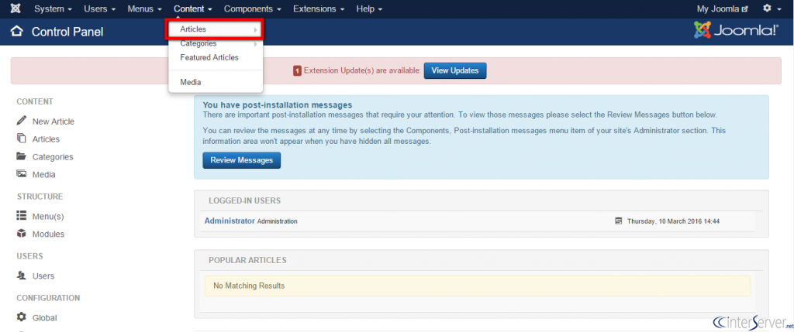Click the POPULAR ARTICLES panel heading
Screen dimensions: 794x332
[x=247, y=260]
